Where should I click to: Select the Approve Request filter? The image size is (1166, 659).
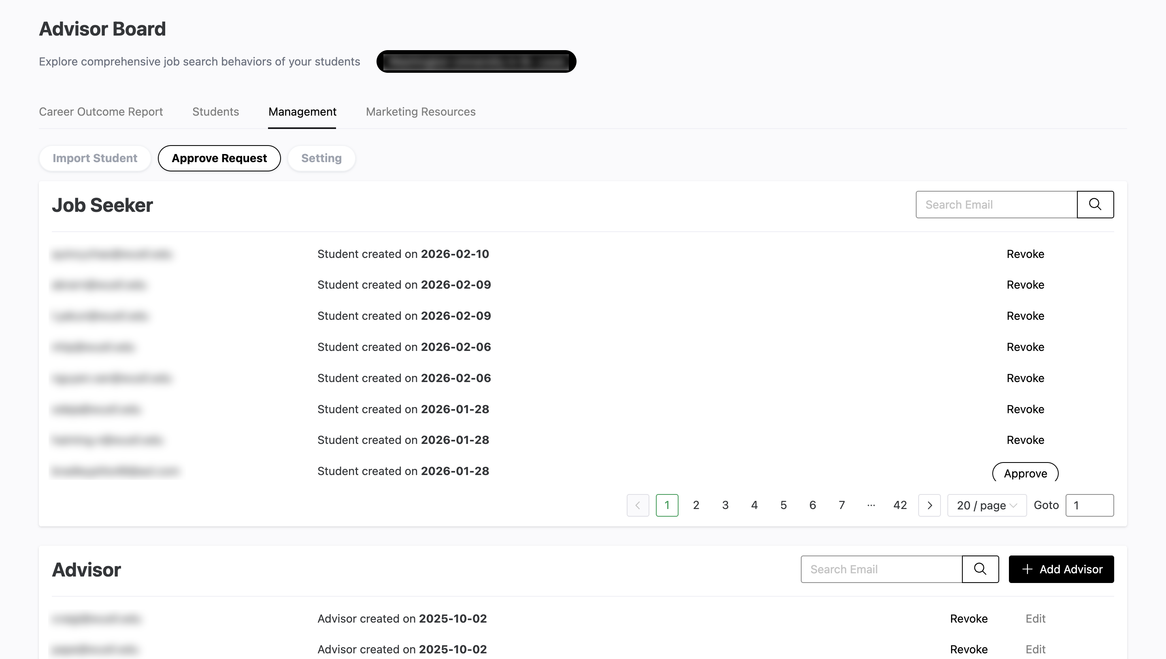pyautogui.click(x=219, y=158)
